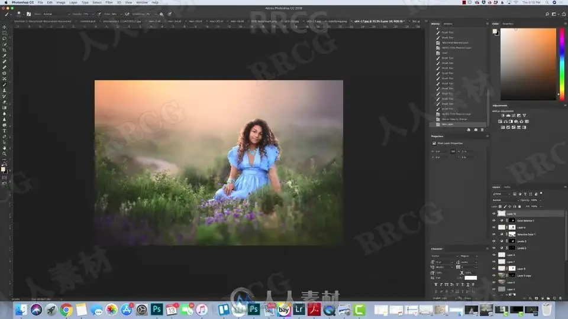Enable airbrush-style build-up
The width and height of the screenshot is (568, 319).
[x=127, y=14]
